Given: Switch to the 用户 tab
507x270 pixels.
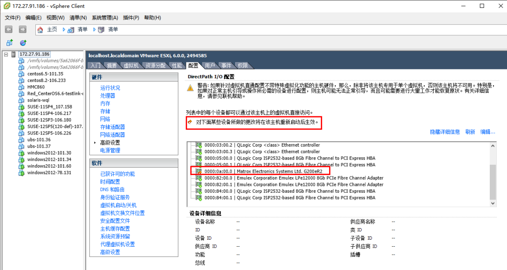Looking at the screenshot, I should click(210, 66).
